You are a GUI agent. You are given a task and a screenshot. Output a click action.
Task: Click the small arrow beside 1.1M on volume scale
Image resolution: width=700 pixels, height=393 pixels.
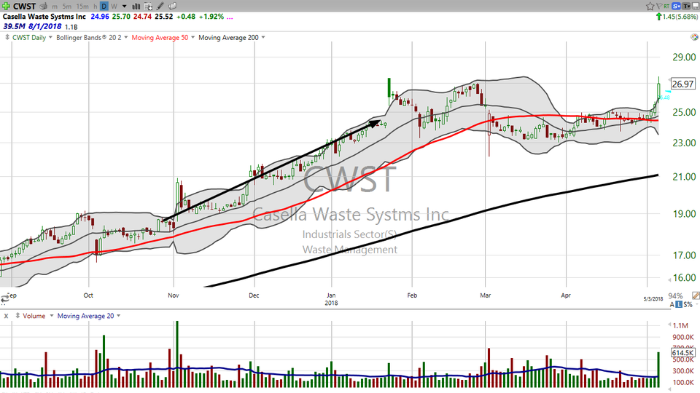(x=669, y=325)
